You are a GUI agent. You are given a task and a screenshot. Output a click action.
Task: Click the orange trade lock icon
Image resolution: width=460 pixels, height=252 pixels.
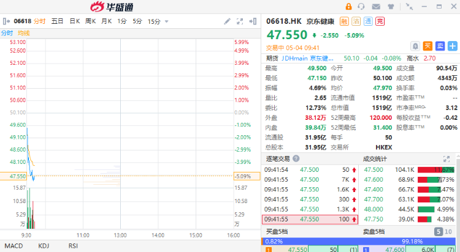348,7
